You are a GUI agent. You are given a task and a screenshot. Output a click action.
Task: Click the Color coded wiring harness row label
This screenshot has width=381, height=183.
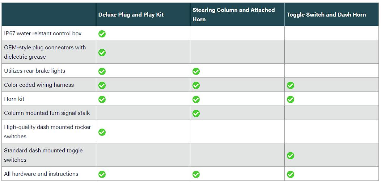click(x=39, y=85)
